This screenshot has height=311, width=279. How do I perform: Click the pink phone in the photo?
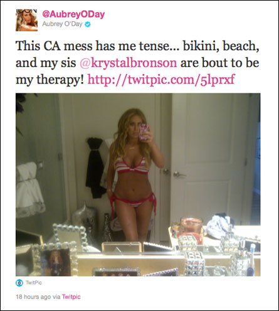(x=144, y=132)
